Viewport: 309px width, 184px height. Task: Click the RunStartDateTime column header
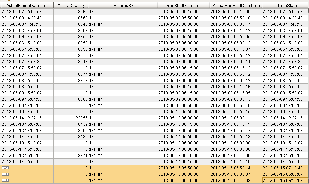(x=184, y=5)
